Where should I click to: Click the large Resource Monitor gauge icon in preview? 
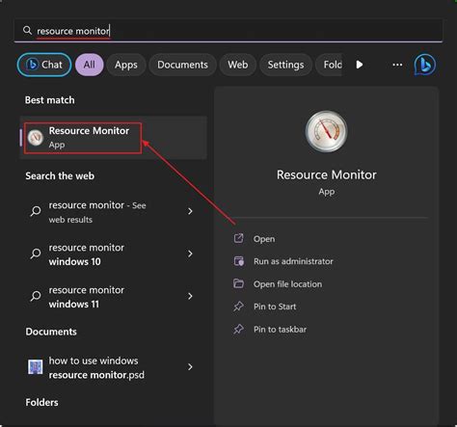pos(326,131)
